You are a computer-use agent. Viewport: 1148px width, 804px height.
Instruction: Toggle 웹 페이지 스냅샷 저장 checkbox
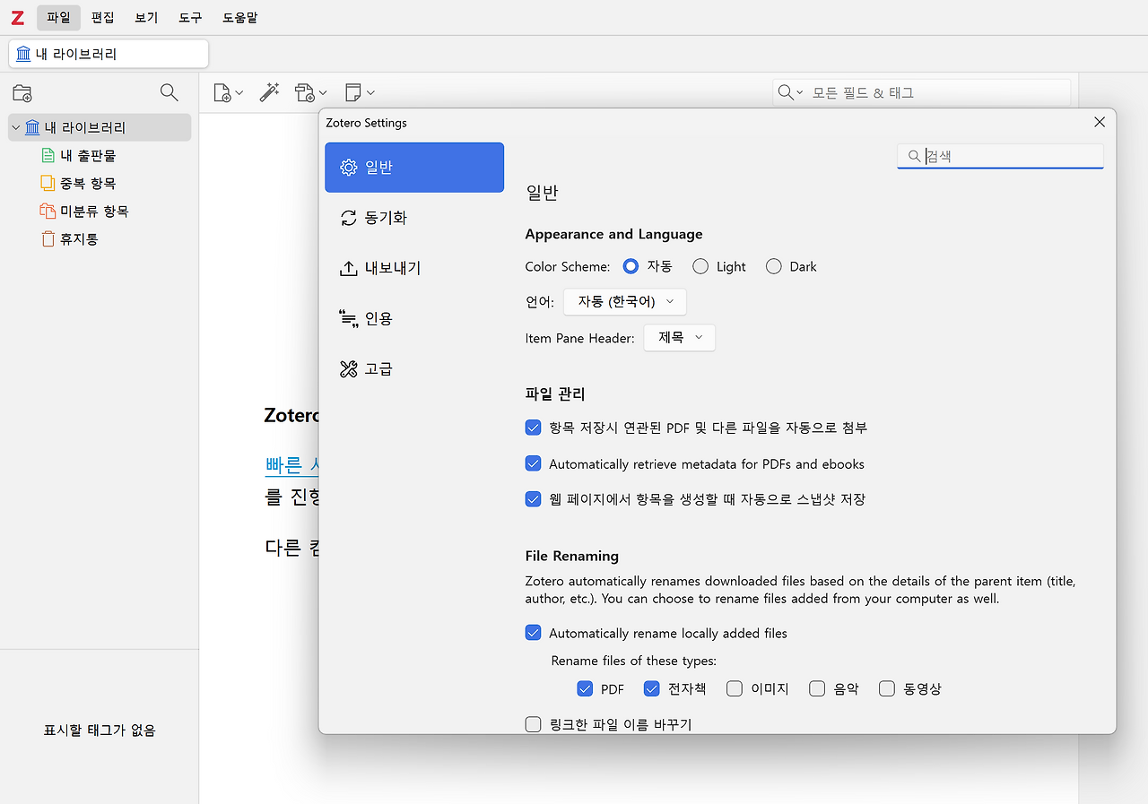(x=534, y=499)
